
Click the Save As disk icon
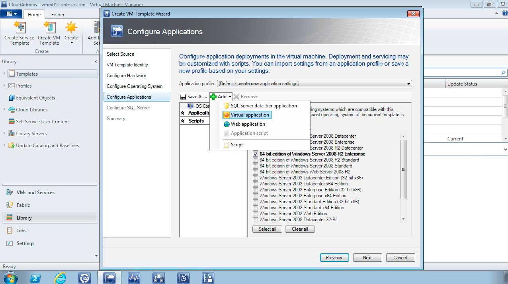coord(183,97)
